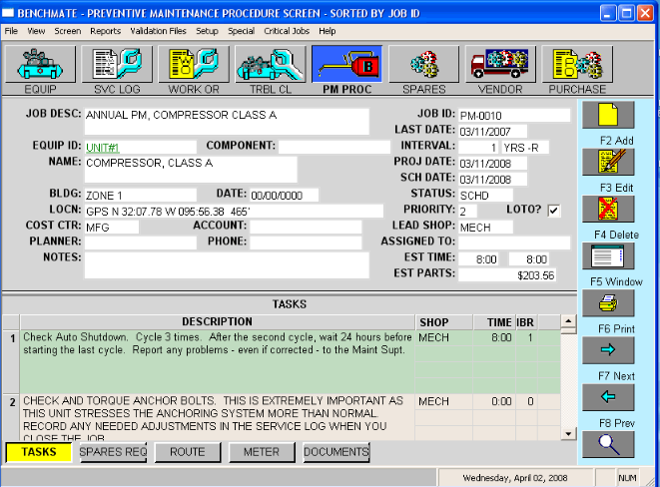
Task: Switch to the SPARES REQ tab
Action: click(x=113, y=452)
